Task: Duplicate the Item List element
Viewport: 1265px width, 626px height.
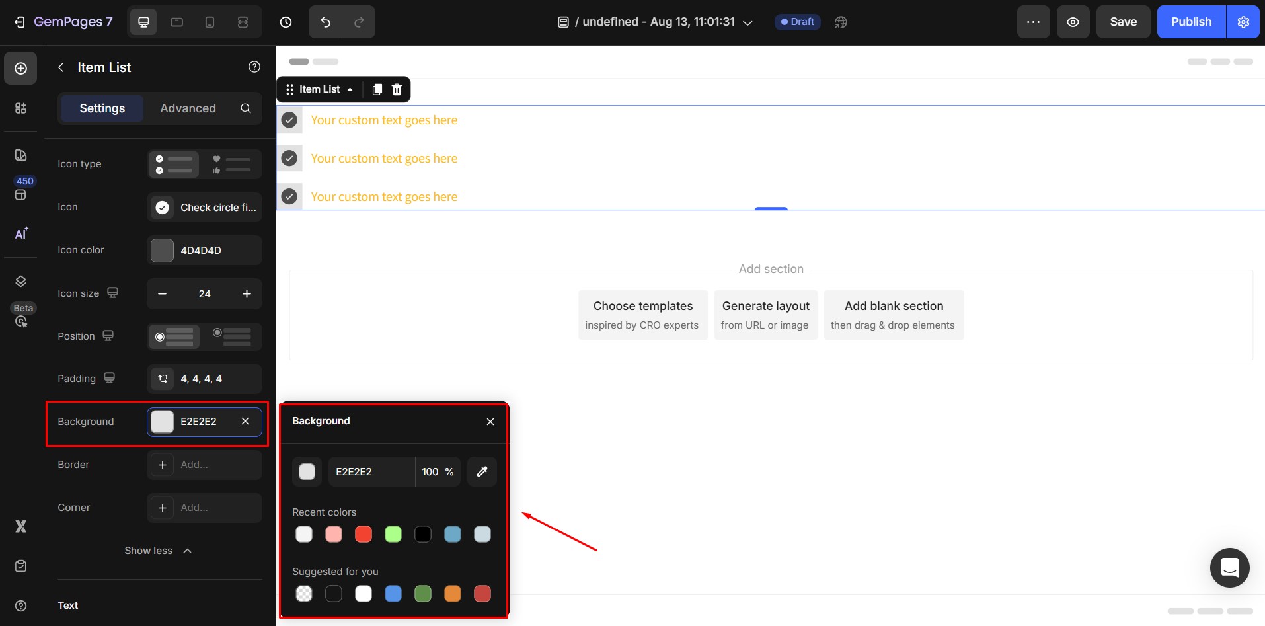Action: pos(377,89)
